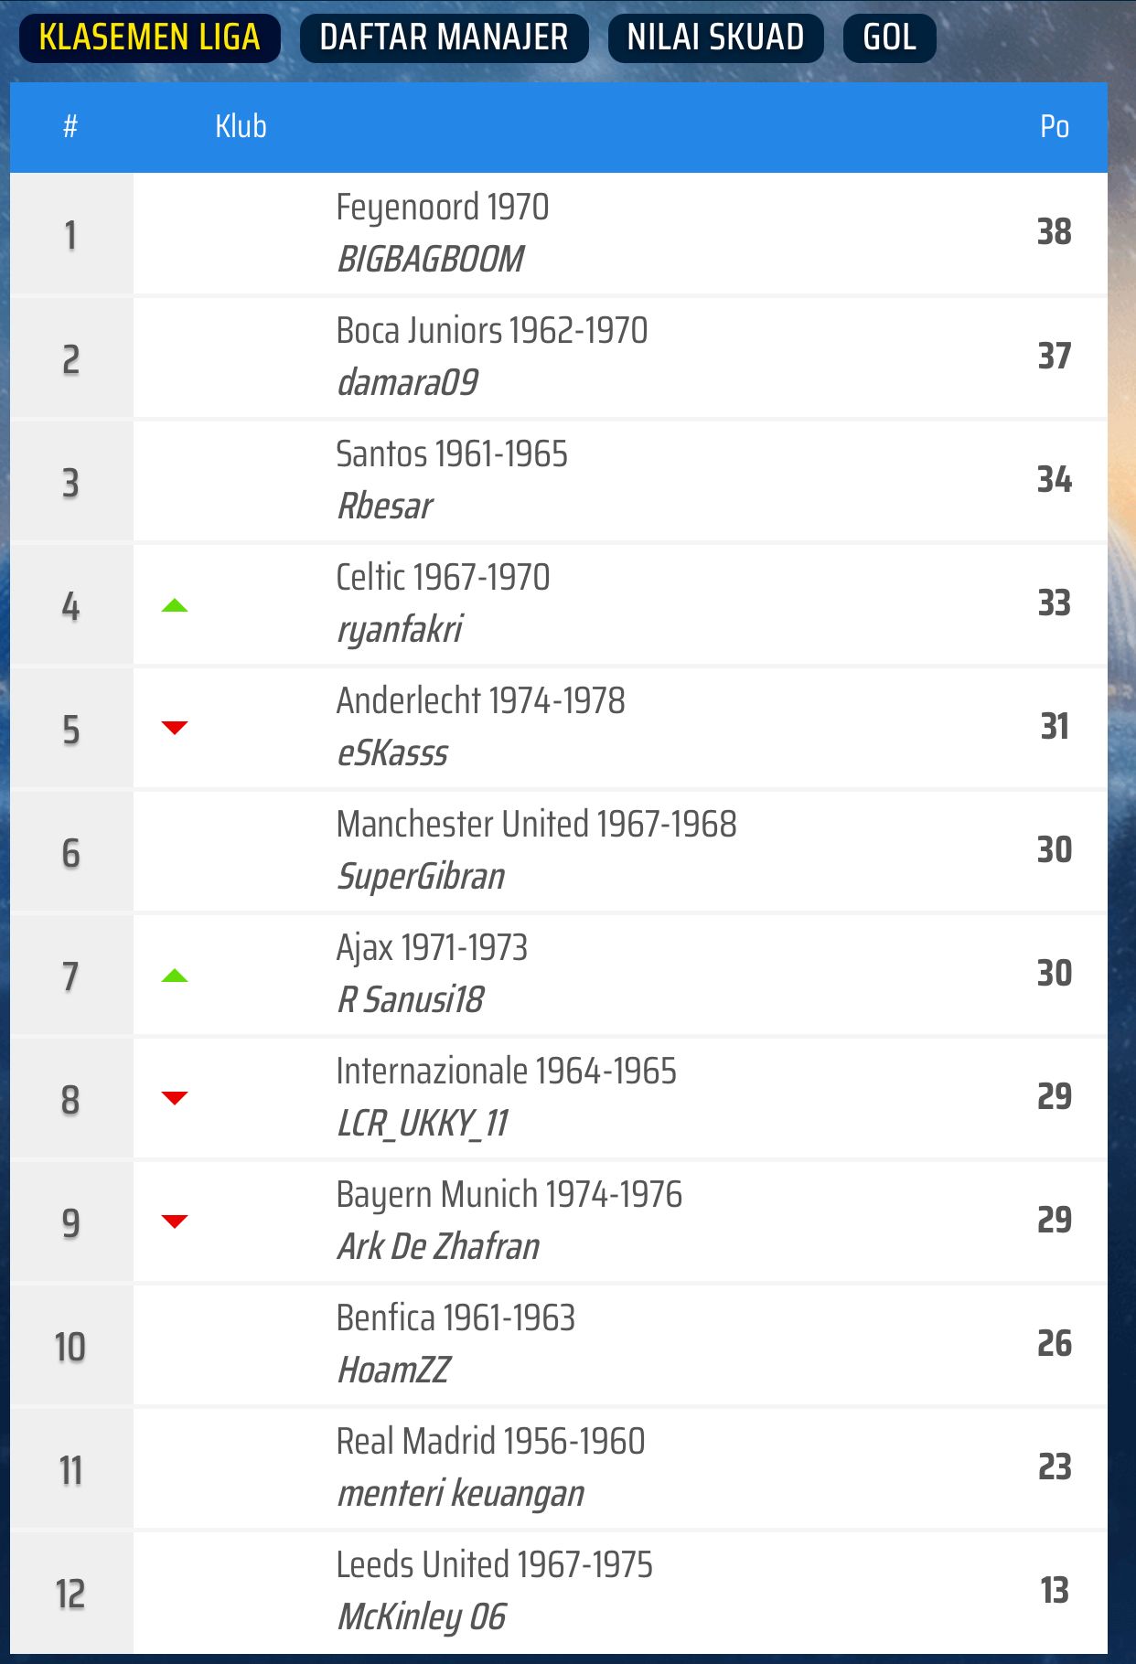1136x1664 pixels.
Task: View Benfica 1961-1963 club
Action: [455, 1318]
